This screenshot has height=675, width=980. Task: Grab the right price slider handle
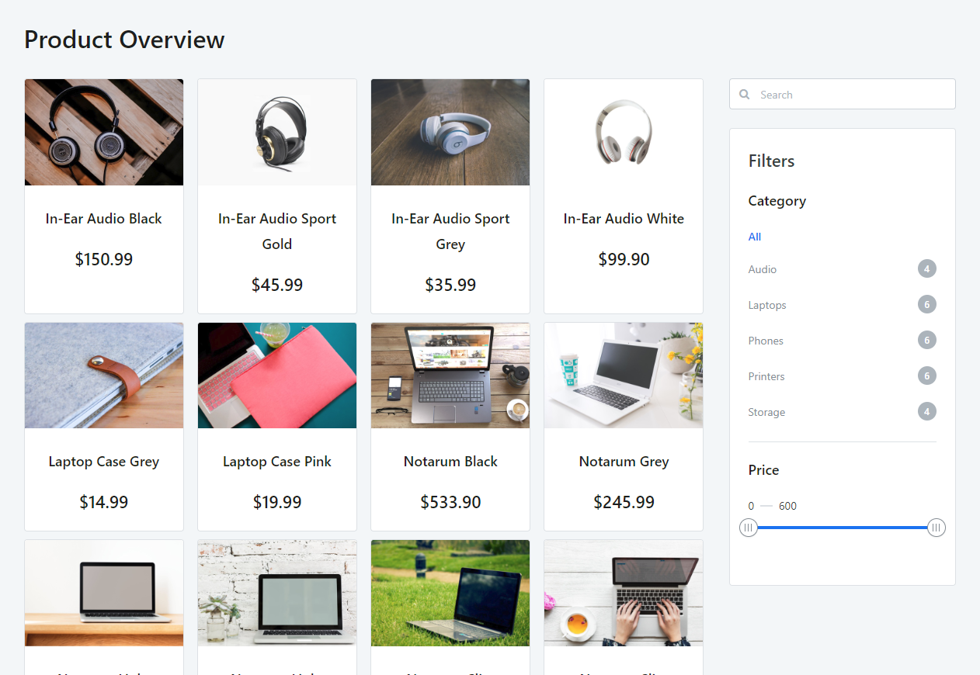pyautogui.click(x=937, y=528)
